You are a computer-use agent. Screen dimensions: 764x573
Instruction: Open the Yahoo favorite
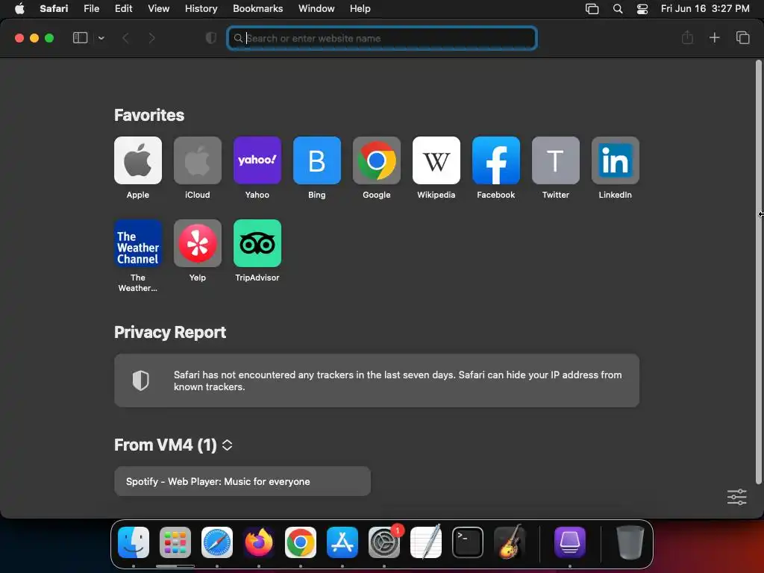click(x=257, y=160)
